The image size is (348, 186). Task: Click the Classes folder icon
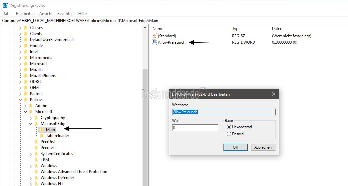[x=26, y=28]
